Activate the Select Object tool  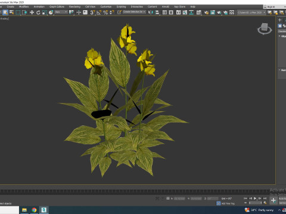tap(5, 12)
